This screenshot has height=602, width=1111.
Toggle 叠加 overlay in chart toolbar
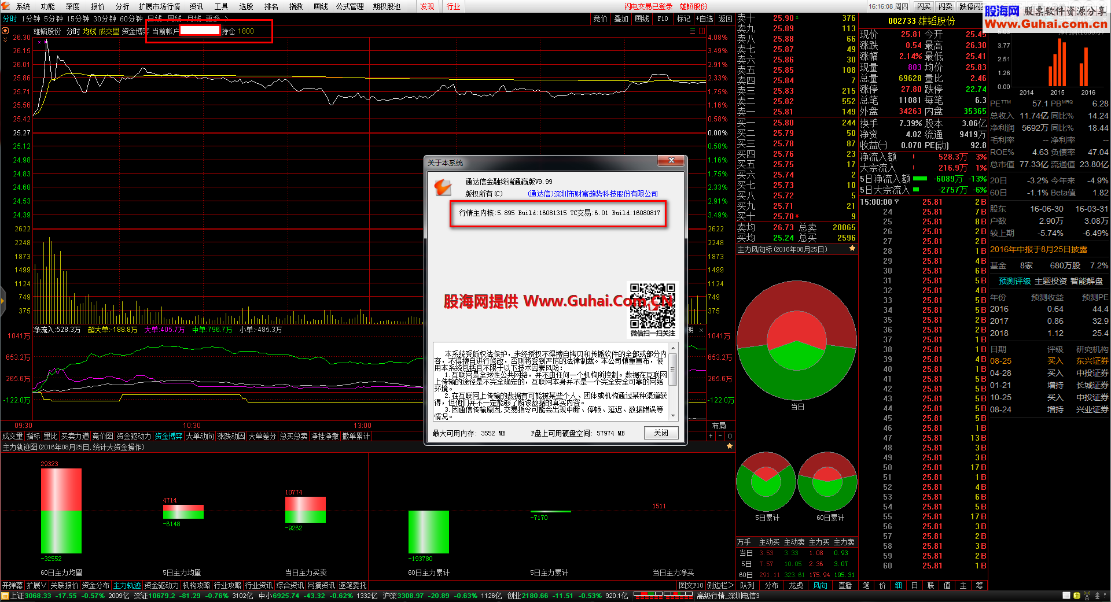coord(621,19)
